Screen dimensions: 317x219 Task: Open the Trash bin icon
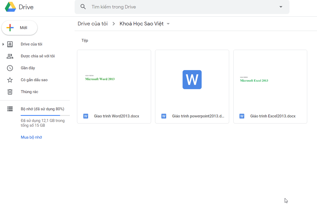[x=10, y=92]
